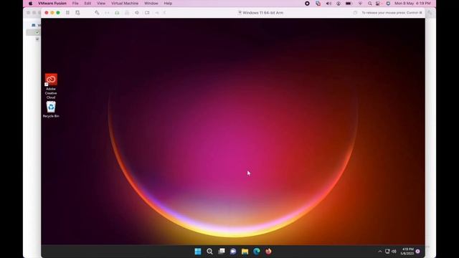Launch Firefox from the taskbar
Image resolution: width=459 pixels, height=258 pixels.
[268, 252]
